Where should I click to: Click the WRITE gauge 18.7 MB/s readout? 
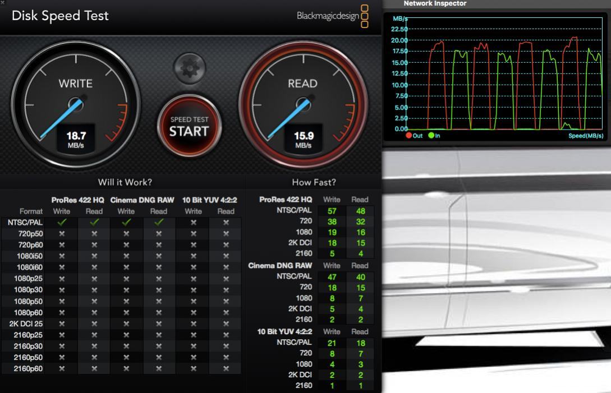[x=76, y=140]
